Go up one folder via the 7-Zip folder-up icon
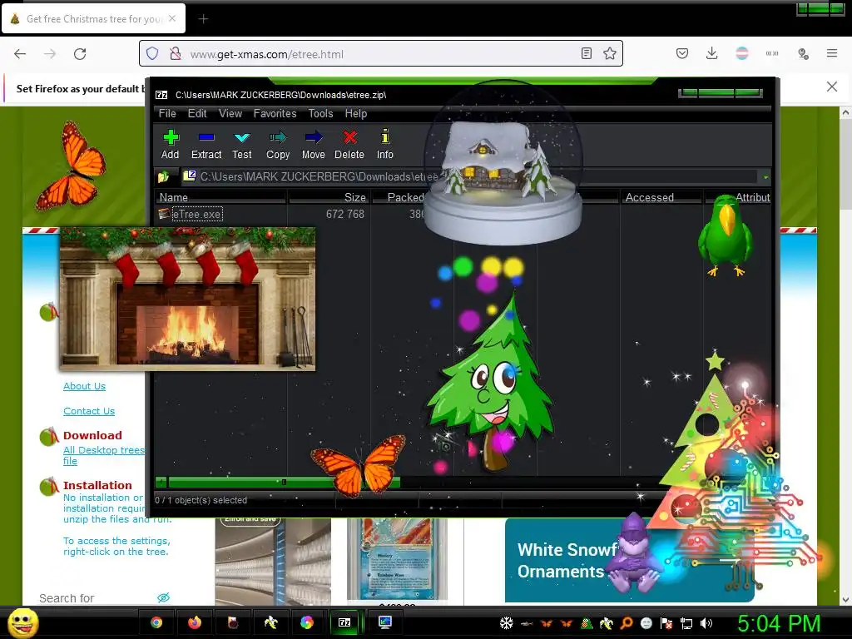This screenshot has height=639, width=852. (x=164, y=176)
